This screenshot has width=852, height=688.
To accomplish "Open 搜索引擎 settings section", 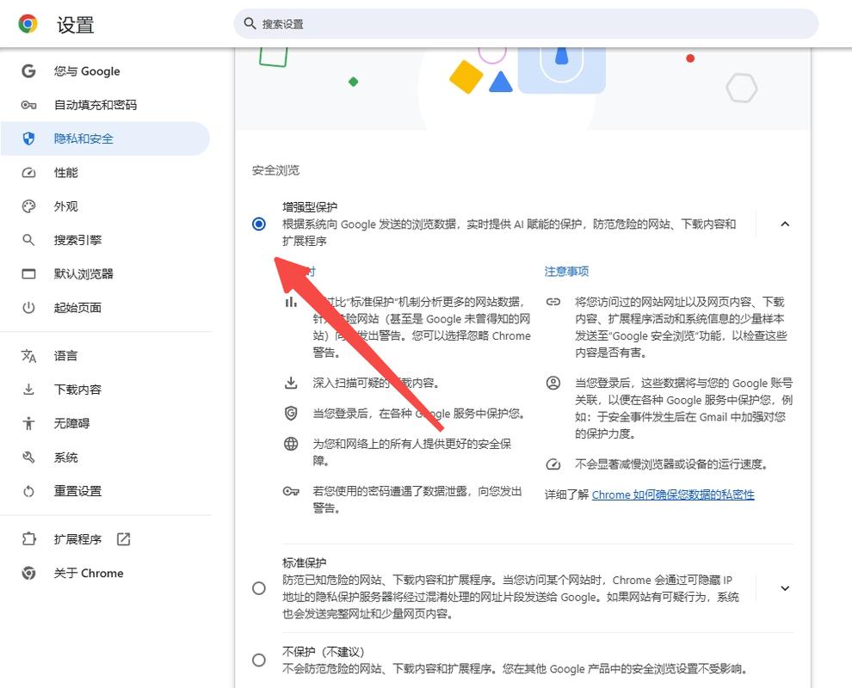I will (x=105, y=240).
